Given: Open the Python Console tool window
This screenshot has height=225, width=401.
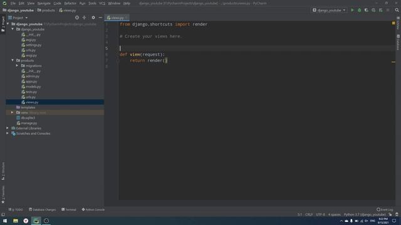Looking at the screenshot, I should tap(93, 209).
